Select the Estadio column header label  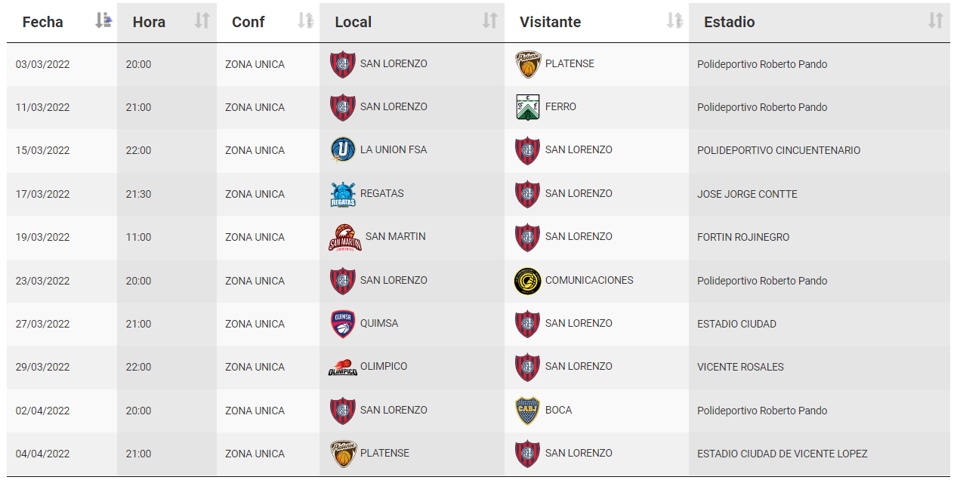pyautogui.click(x=730, y=22)
